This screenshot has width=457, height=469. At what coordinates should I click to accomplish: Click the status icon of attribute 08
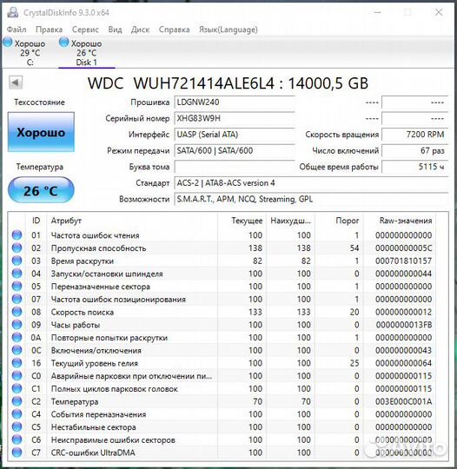(x=17, y=312)
